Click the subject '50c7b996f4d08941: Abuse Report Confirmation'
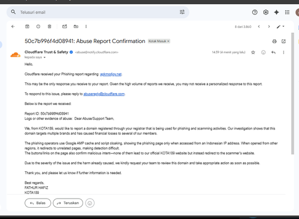The height and width of the screenshot is (219, 299). (85, 41)
